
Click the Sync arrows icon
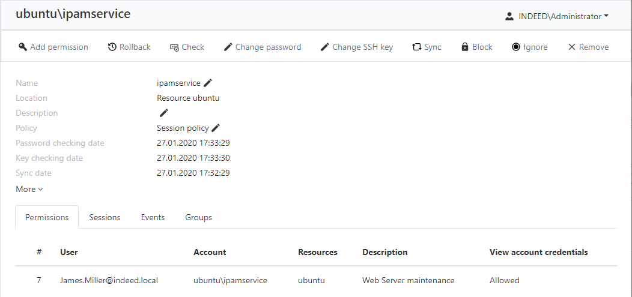(x=417, y=47)
